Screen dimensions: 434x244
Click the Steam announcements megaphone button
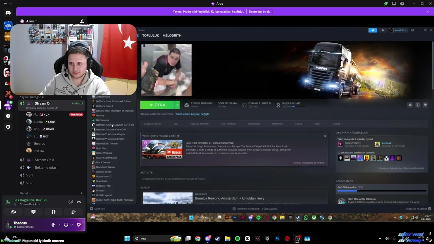tap(373, 30)
